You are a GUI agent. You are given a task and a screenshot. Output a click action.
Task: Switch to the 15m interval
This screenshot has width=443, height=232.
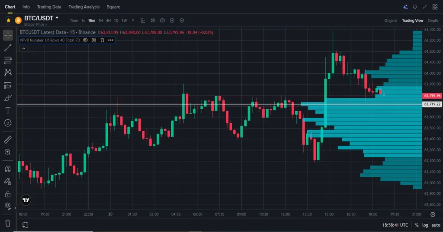coord(92,21)
